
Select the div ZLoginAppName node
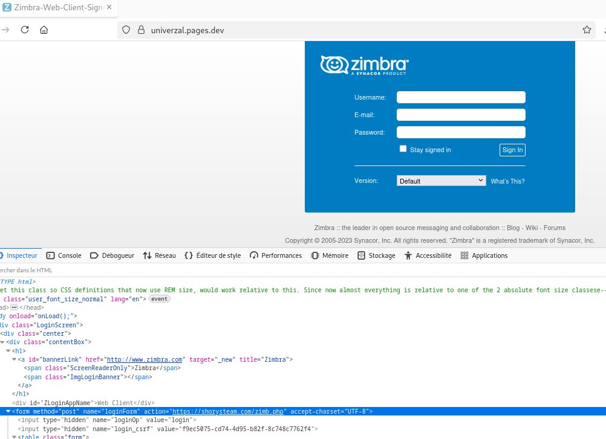tap(83, 403)
